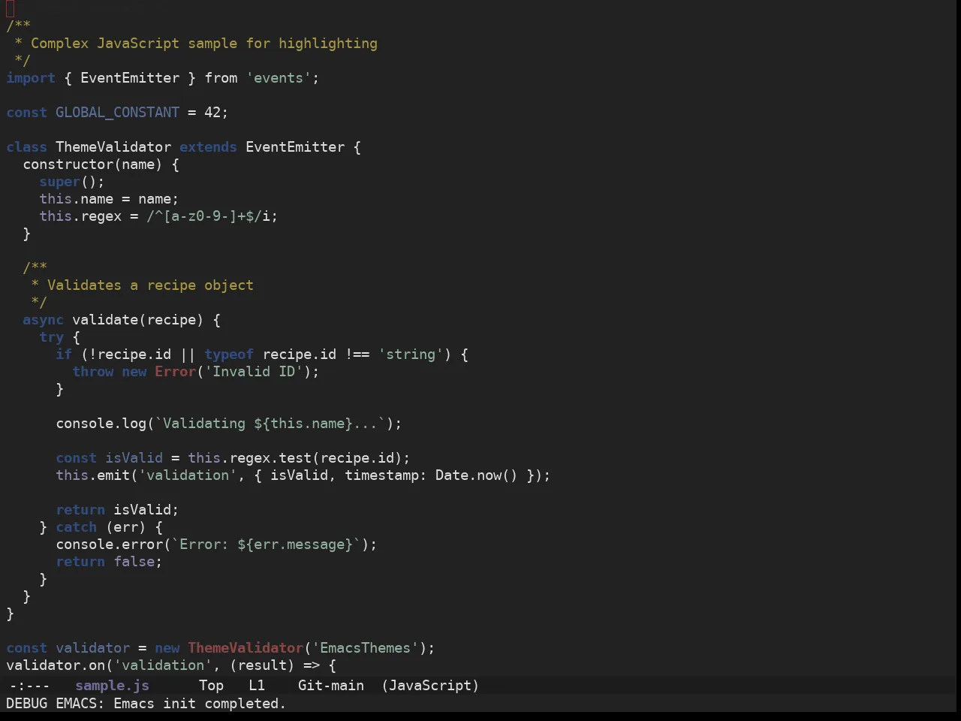Click the sample.js buffer name in mode line

[112, 685]
